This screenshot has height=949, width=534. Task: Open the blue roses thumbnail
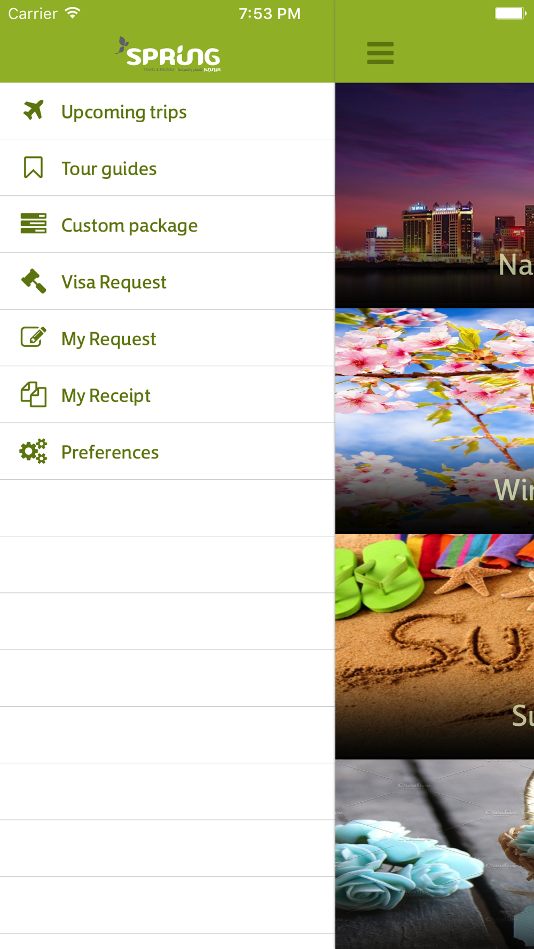[x=435, y=854]
